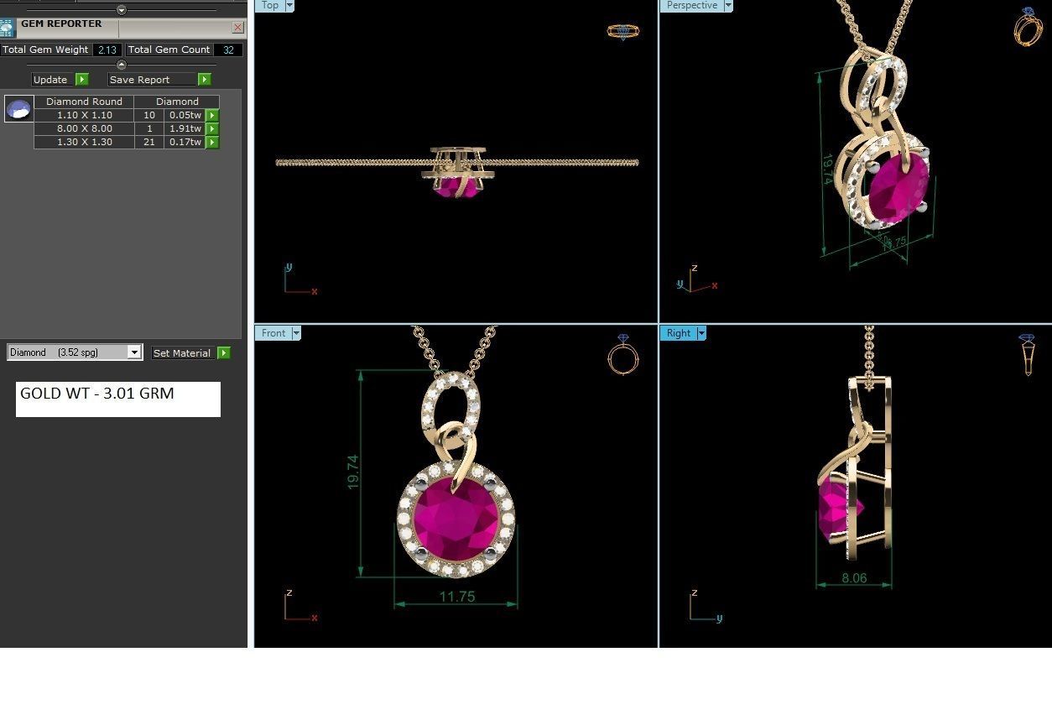The width and height of the screenshot is (1052, 720).
Task: Click green arrow for 1.30 X 1.30 row
Action: 212,142
